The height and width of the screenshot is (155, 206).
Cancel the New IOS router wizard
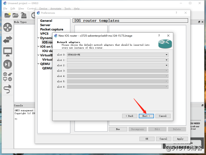pyautogui.click(x=163, y=116)
